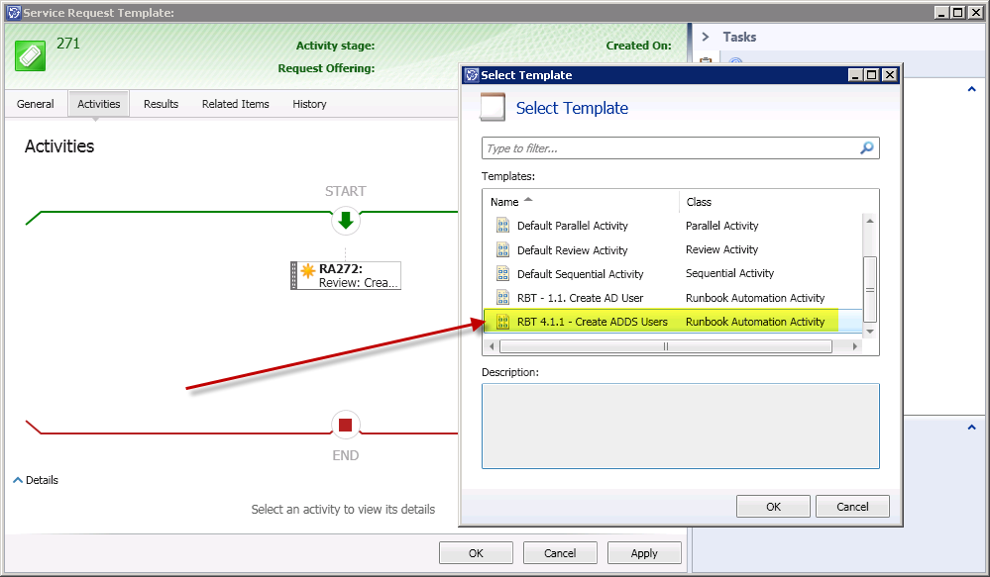Click RBT - 1.1. Create AD User icon

tap(502, 298)
